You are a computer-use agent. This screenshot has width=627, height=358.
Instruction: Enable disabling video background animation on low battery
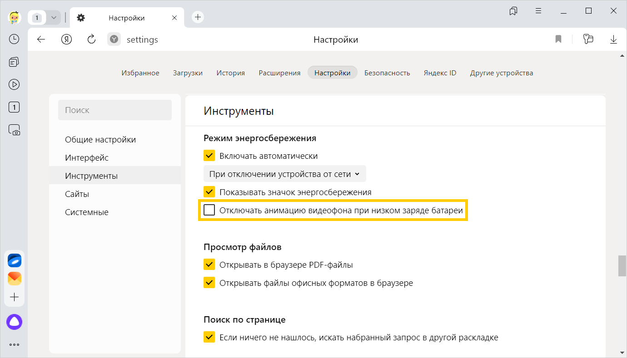[x=209, y=211]
